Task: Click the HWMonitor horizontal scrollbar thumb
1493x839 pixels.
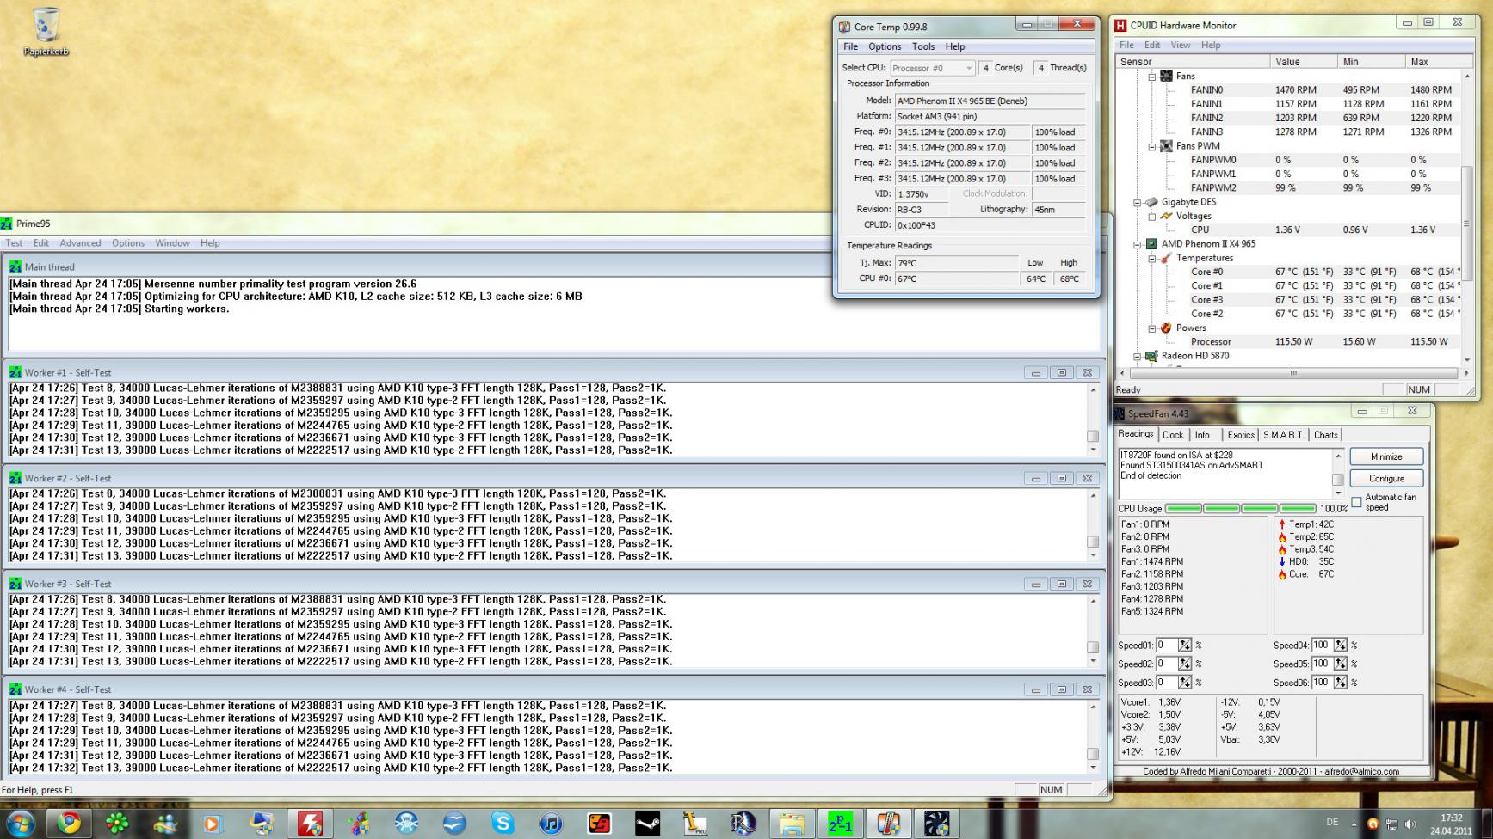Action: pos(1292,373)
